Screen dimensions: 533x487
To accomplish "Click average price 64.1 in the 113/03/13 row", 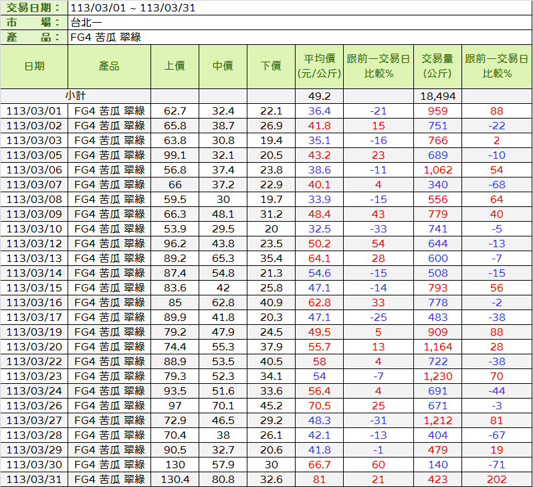I will 319,258.
